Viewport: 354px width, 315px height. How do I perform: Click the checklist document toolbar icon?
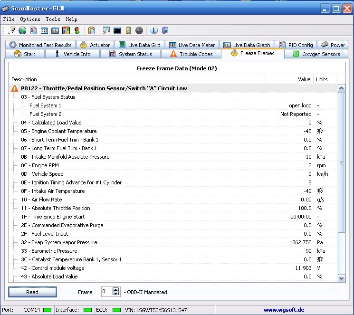tap(33, 30)
